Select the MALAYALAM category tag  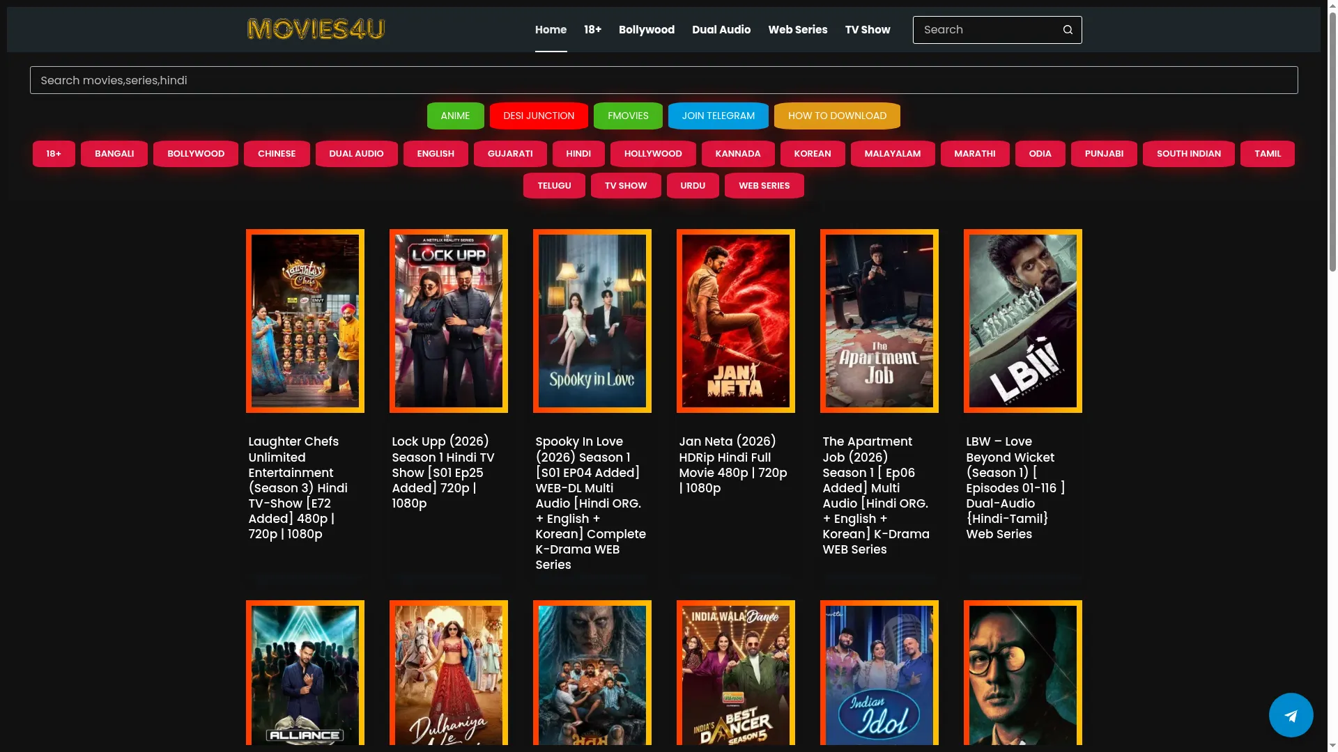point(893,154)
